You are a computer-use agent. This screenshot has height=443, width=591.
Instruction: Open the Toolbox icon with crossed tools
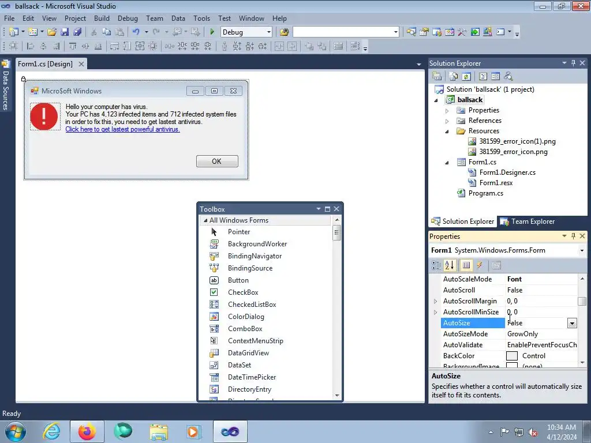462,32
